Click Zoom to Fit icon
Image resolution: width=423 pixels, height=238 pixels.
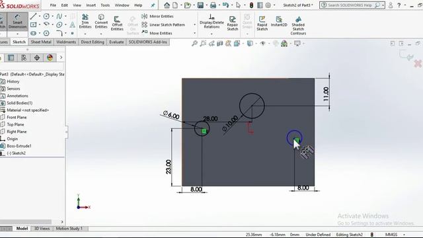click(194, 43)
